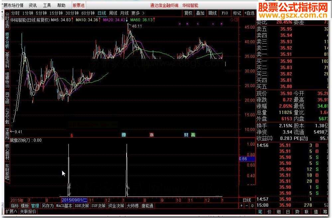Select the 资金决策 indicator template
332x218 pixels.
(x=116, y=206)
